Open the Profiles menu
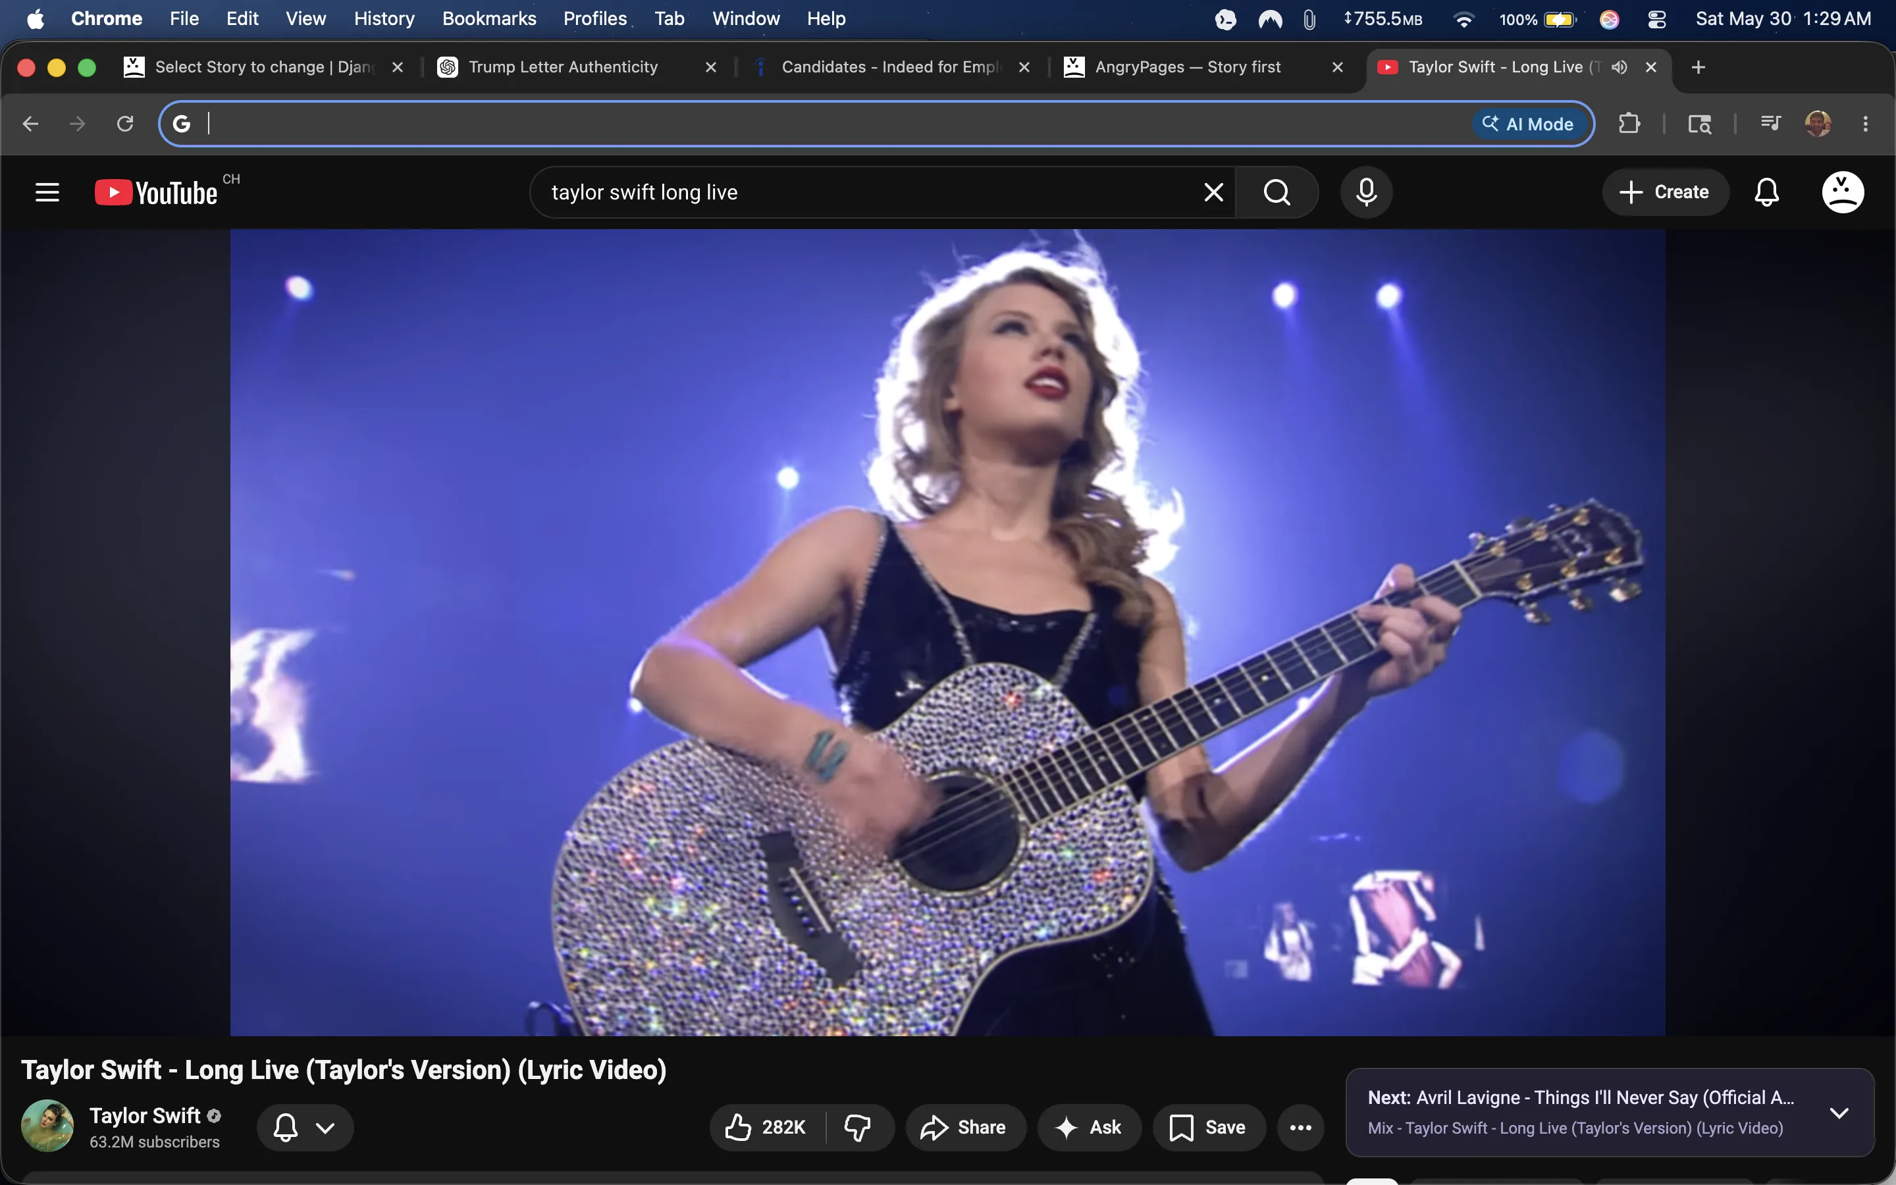 tap(594, 19)
